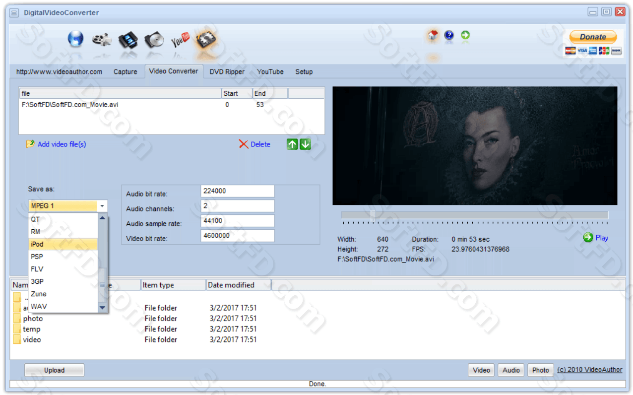The width and height of the screenshot is (633, 395).
Task: Move the file up with green up arrow
Action: click(x=293, y=144)
